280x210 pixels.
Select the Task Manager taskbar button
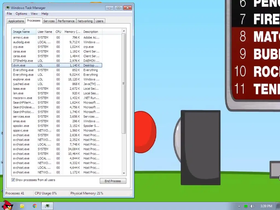point(47,206)
